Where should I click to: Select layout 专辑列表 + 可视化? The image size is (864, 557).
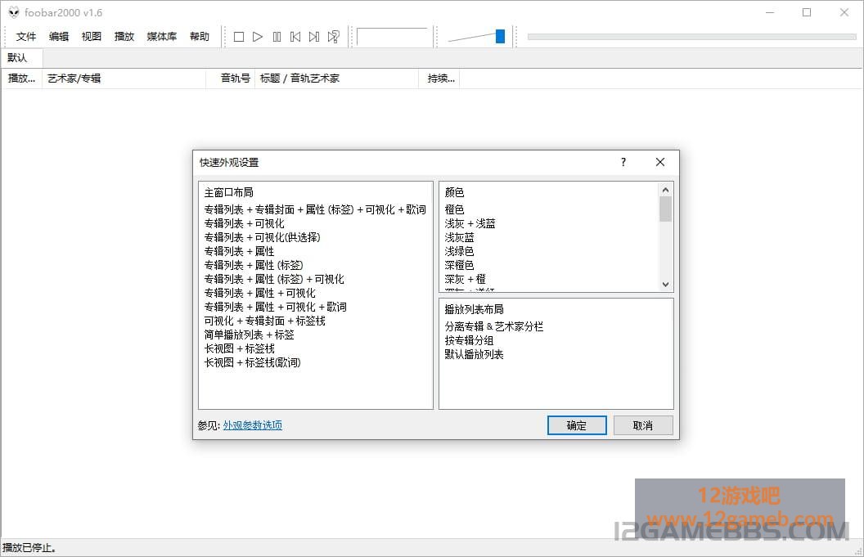coord(244,223)
